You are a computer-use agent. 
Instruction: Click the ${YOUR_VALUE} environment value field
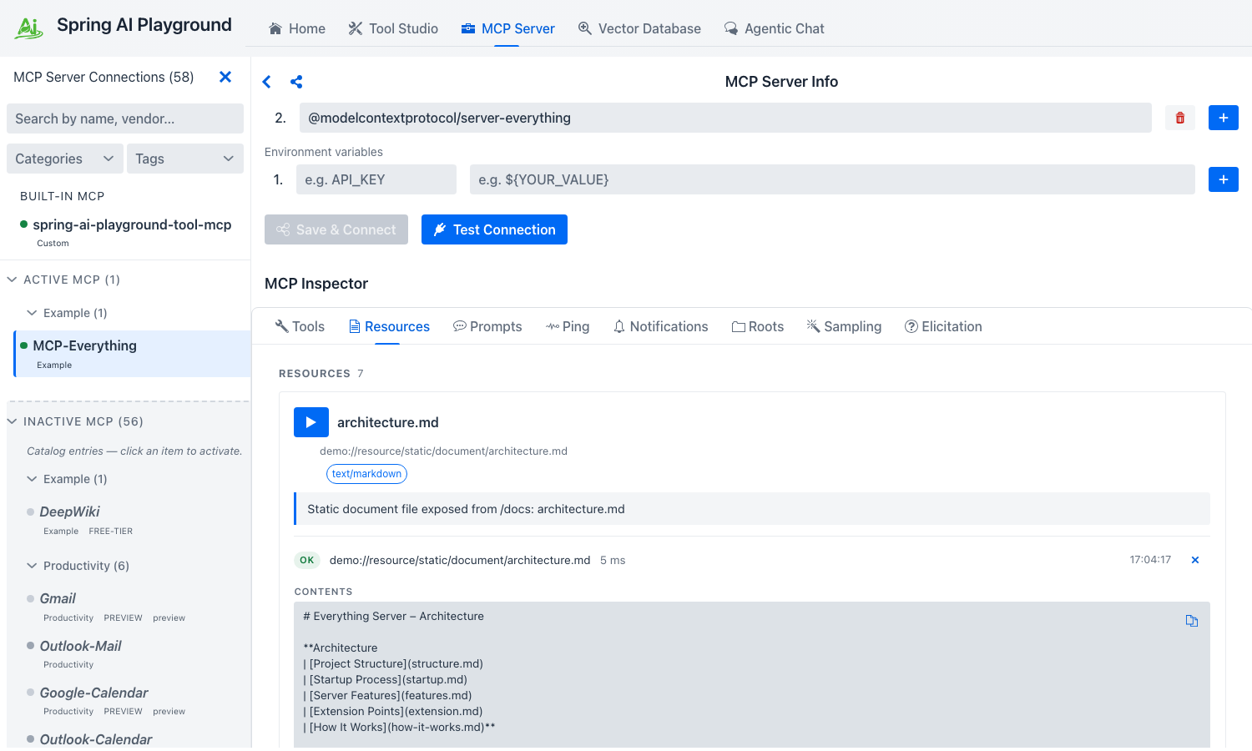[832, 179]
